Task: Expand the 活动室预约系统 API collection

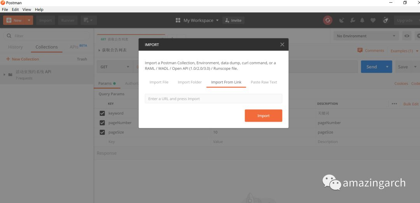Action: pyautogui.click(x=4, y=74)
